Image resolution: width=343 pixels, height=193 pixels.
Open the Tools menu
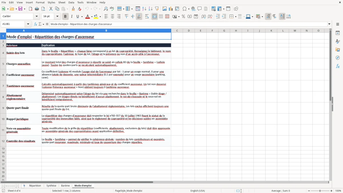coord(80,2)
